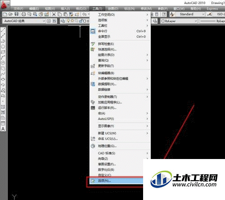Click the Text Style icon

tap(172, 14)
